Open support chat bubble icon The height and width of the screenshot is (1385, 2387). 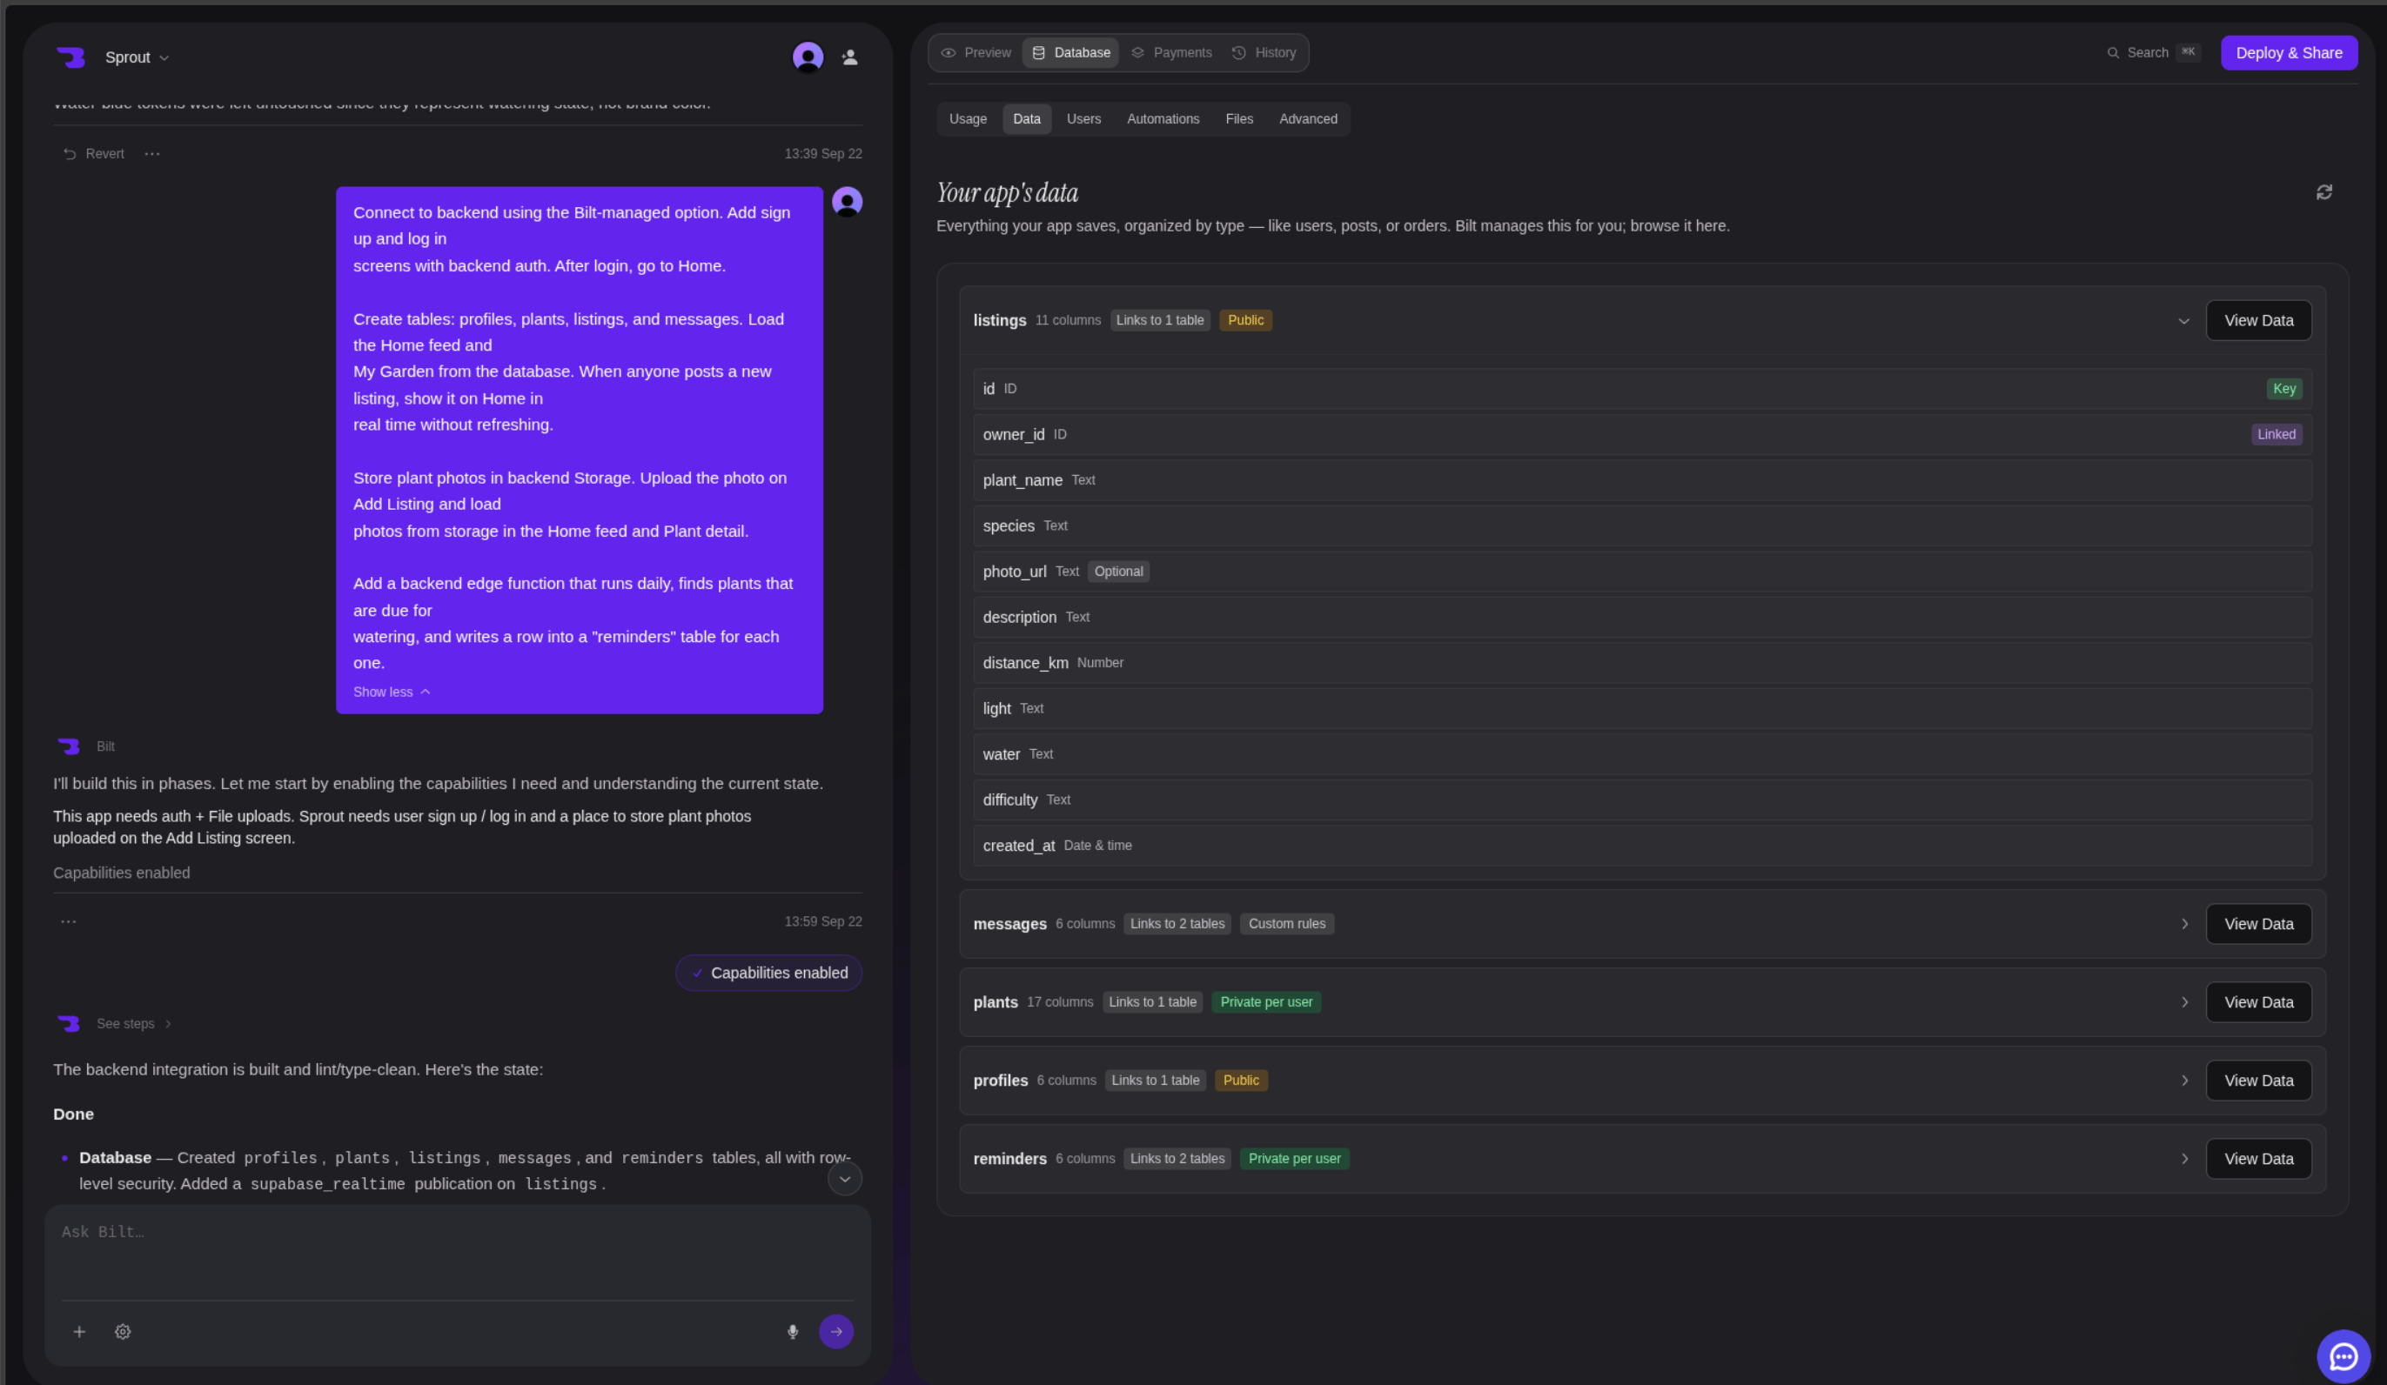click(2343, 1356)
